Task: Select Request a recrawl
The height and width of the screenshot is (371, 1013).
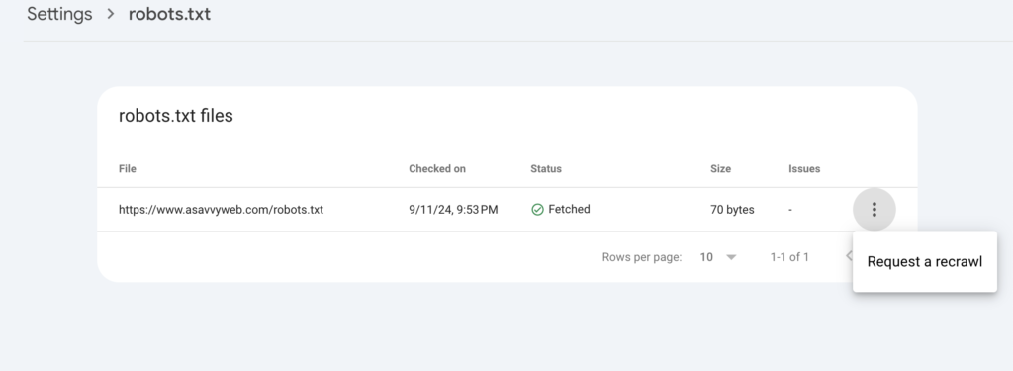Action: point(925,262)
